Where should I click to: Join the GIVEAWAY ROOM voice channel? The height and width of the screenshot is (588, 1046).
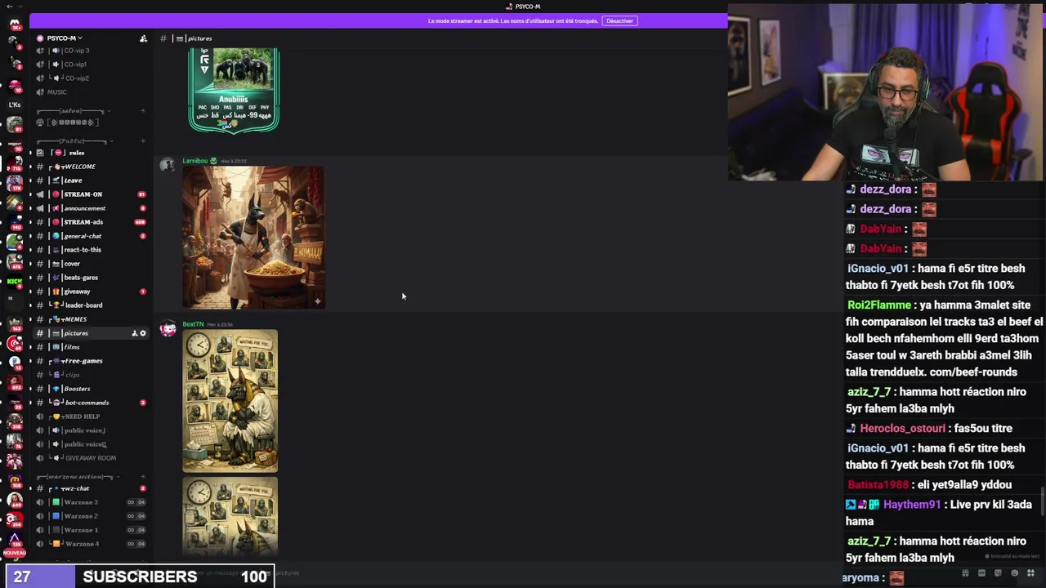coord(90,458)
